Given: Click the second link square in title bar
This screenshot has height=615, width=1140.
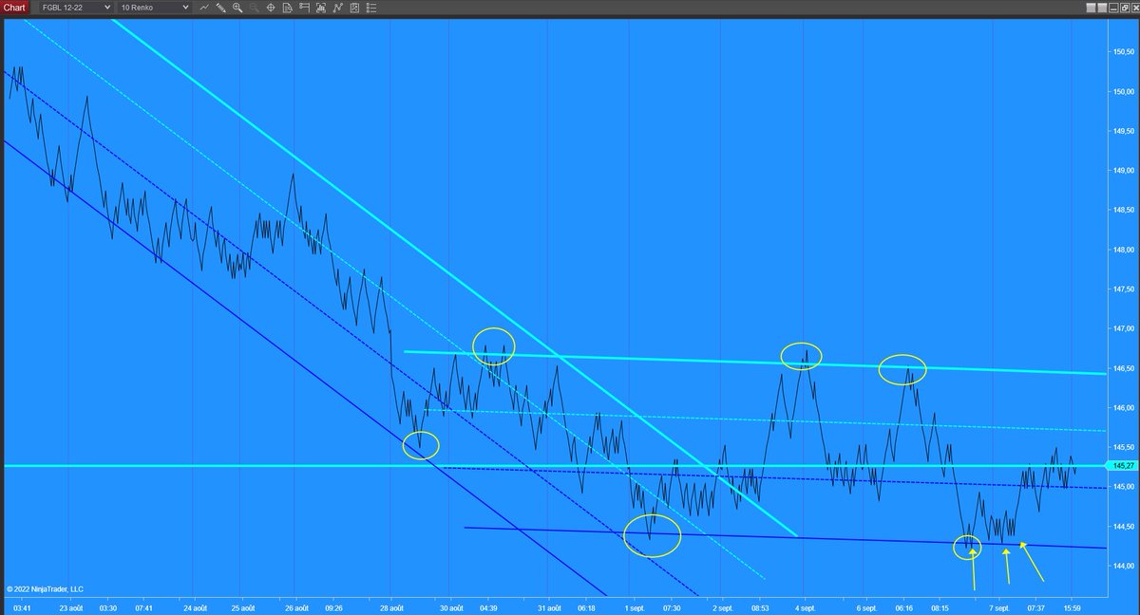Looking at the screenshot, I should pos(1102,8).
